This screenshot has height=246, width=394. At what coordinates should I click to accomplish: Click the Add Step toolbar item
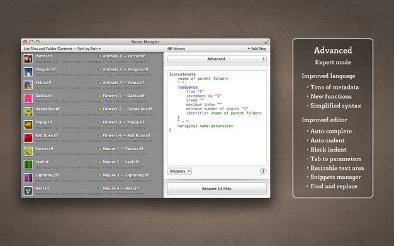coord(257,48)
